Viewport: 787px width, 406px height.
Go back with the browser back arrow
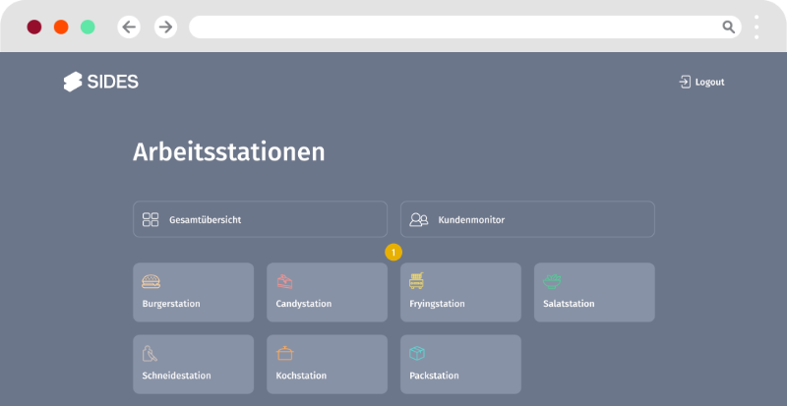tap(129, 27)
